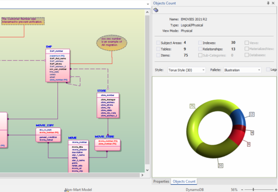Open the Pallete dropdown Illustration
The width and height of the screenshot is (278, 192).
tap(242, 70)
